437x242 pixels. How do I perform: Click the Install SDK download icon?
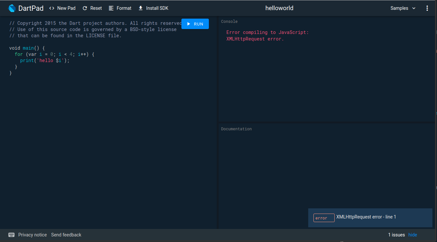point(141,8)
